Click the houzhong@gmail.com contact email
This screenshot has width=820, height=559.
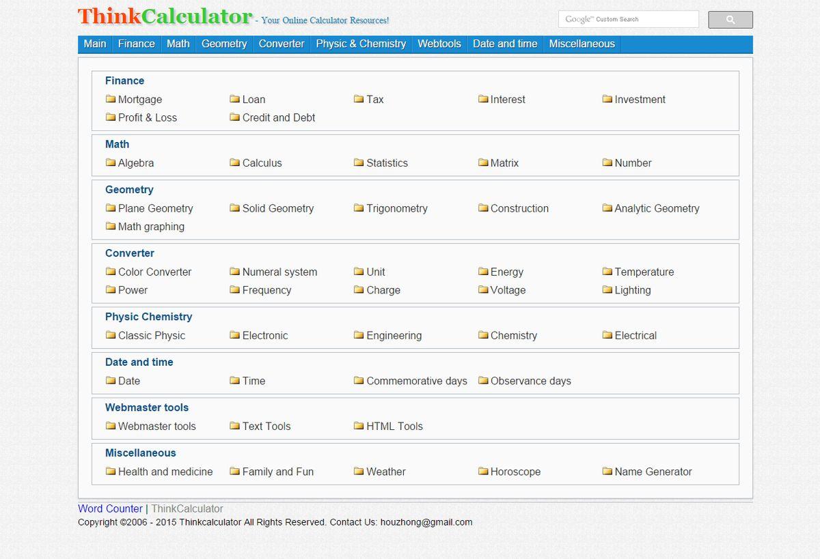[x=426, y=522]
